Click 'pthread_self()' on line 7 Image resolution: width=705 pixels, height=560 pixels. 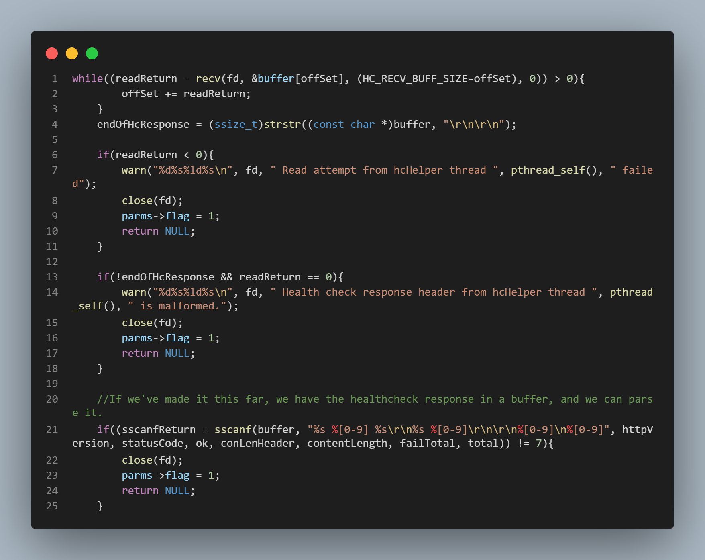(554, 170)
